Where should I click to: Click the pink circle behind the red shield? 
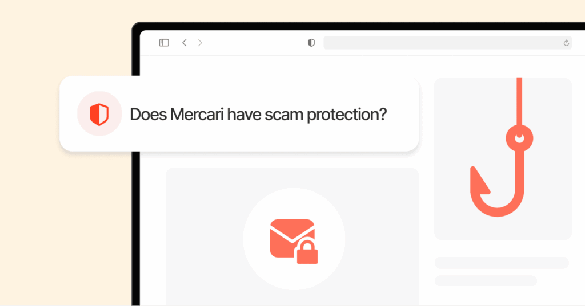[99, 113]
